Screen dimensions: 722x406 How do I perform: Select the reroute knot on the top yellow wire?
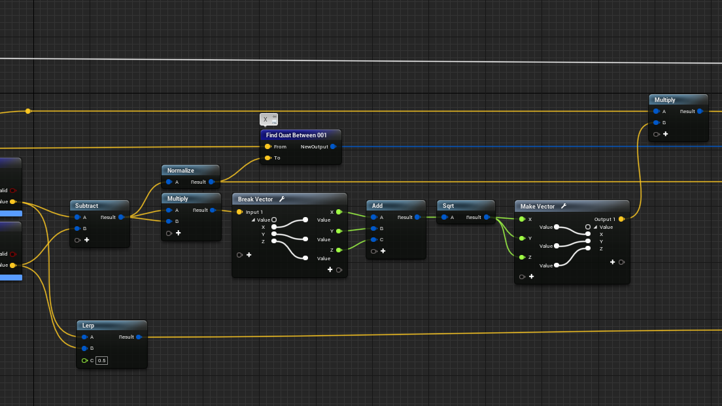tap(27, 111)
